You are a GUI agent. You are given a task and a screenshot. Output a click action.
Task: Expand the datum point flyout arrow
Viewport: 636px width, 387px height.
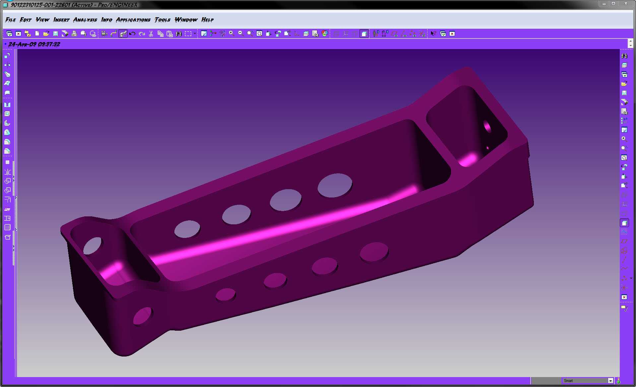coord(631,278)
